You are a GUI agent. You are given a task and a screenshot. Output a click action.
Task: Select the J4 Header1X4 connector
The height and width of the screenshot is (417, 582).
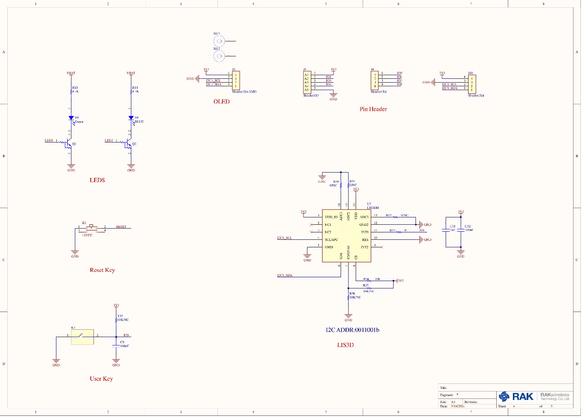(x=375, y=80)
